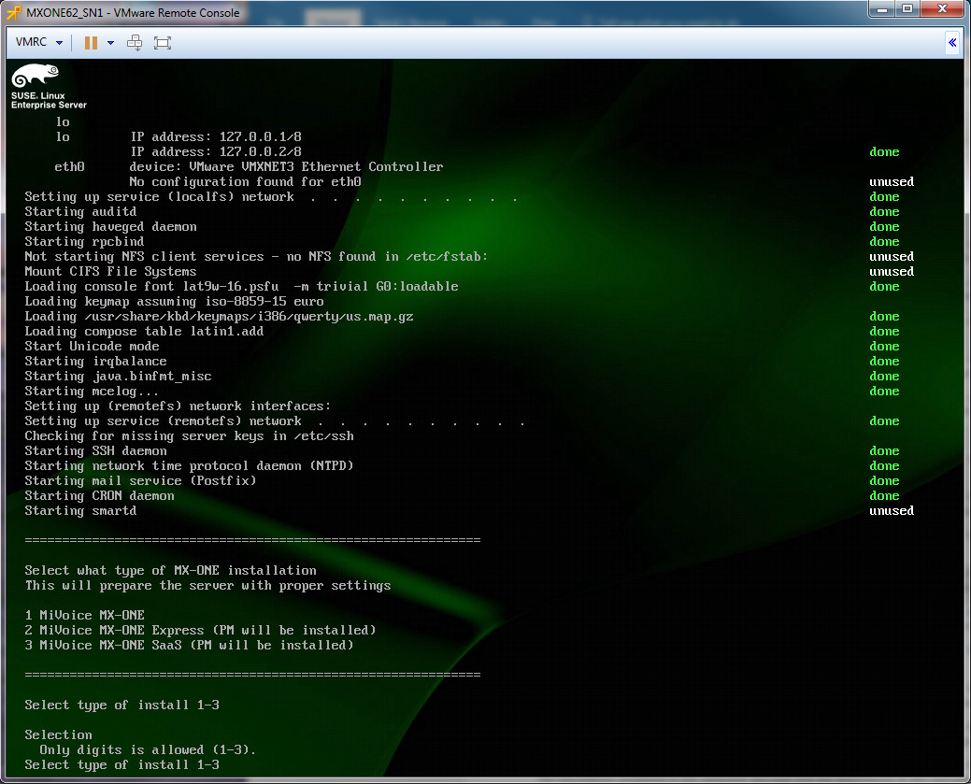Click the "unused" status beside Starting smartd

tap(891, 511)
